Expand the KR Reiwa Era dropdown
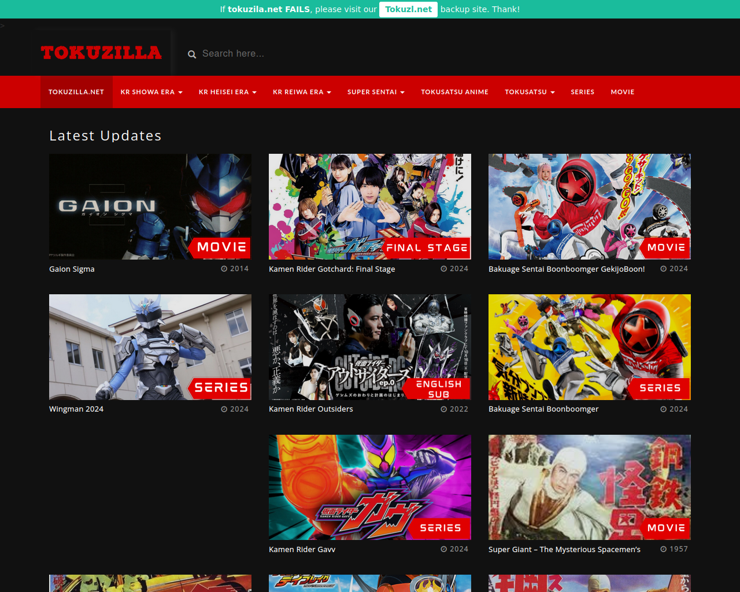Screen dimensions: 740x592 tap(302, 92)
